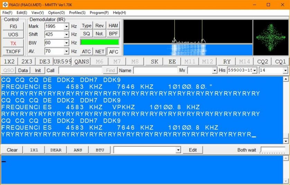Click the Clear button
This screenshot has width=290, height=185.
12,150
